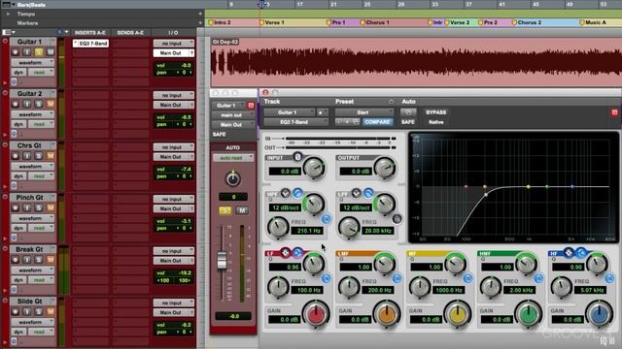
Task: Click input monitor icon on Chrs Gt track
Action: pos(26,155)
